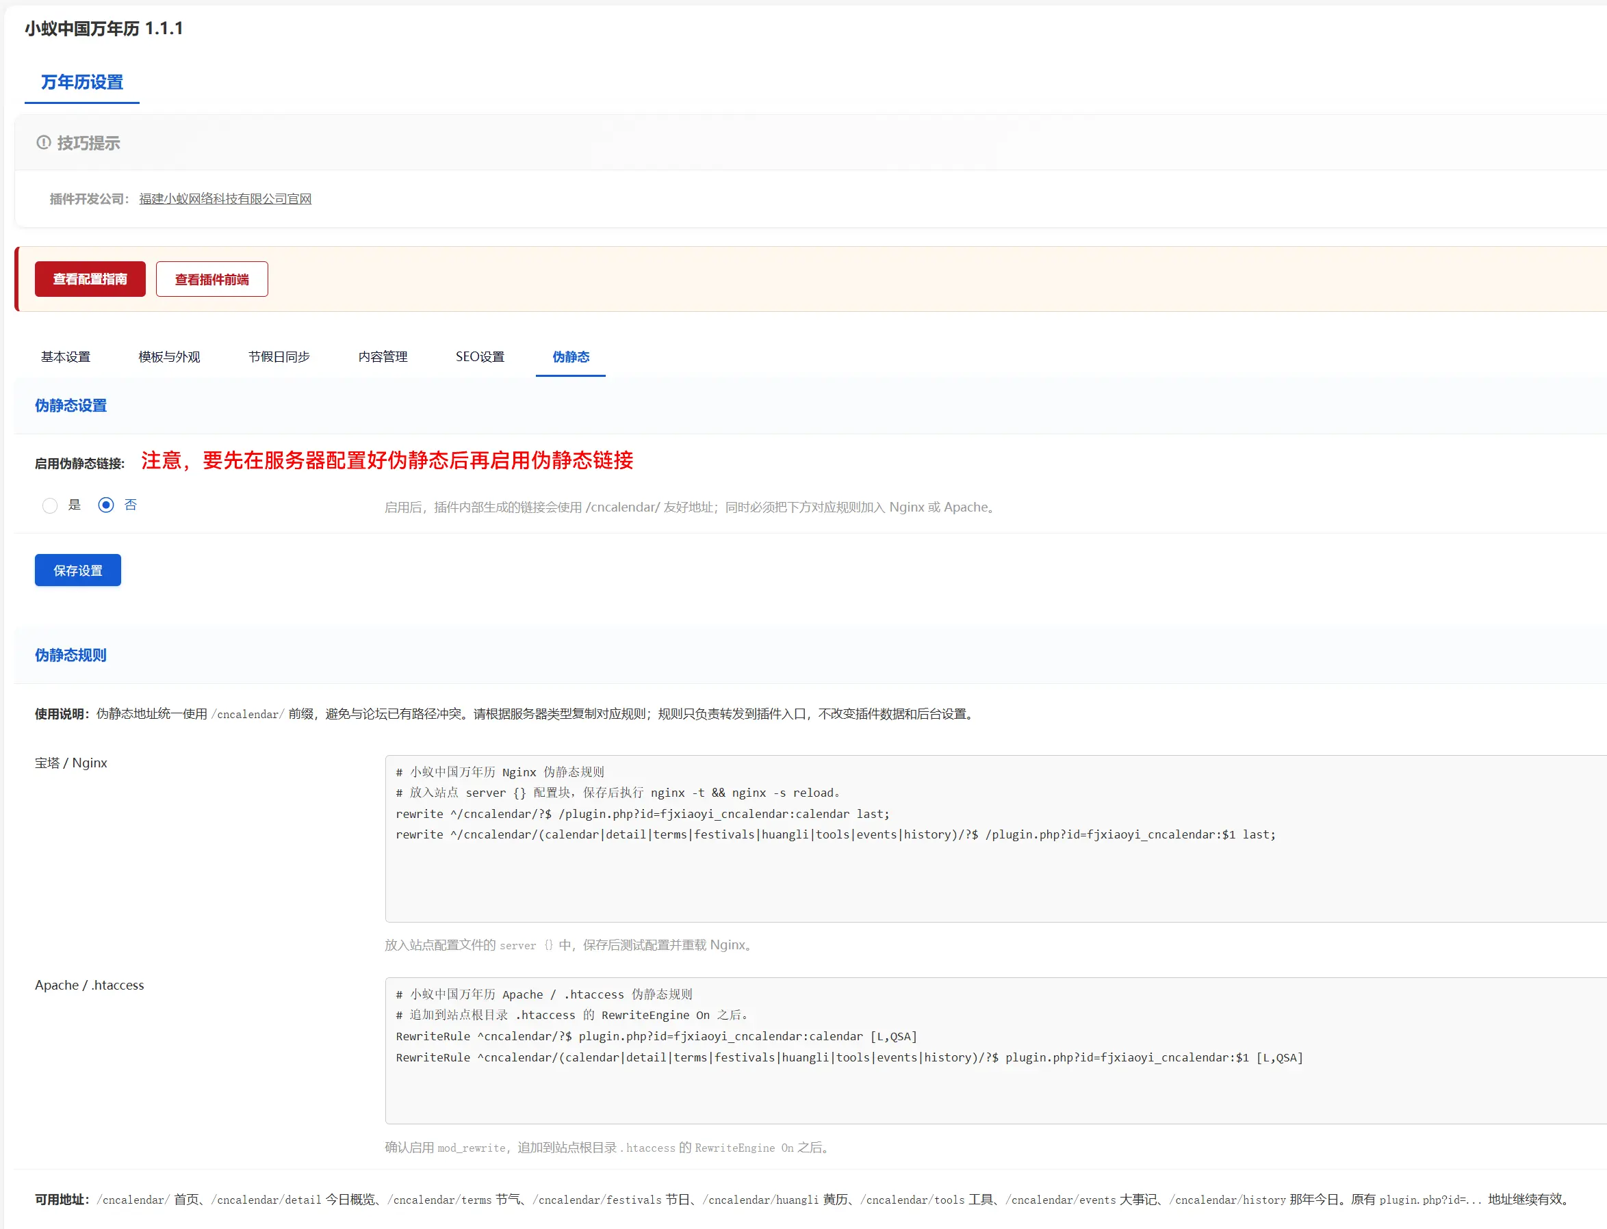
Task: Switch to the 基本设置 tab
Action: pos(66,357)
